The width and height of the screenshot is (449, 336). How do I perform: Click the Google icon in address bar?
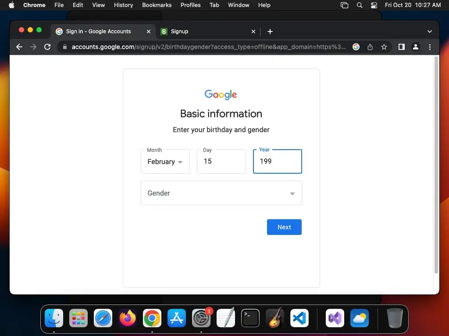pyautogui.click(x=356, y=47)
